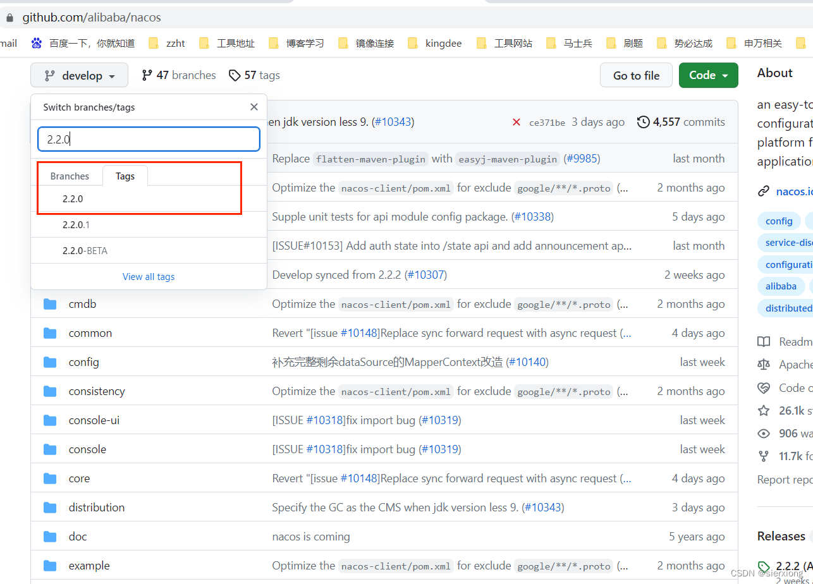Click the branch filter input containing 2.2.0
This screenshot has height=584, width=813.
click(x=149, y=139)
